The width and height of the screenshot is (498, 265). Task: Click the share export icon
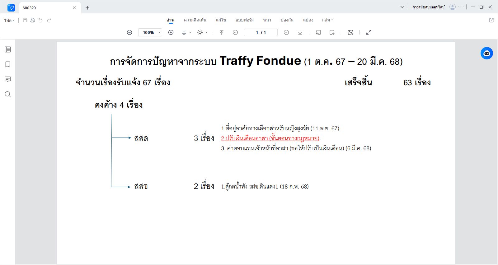tap(491, 20)
